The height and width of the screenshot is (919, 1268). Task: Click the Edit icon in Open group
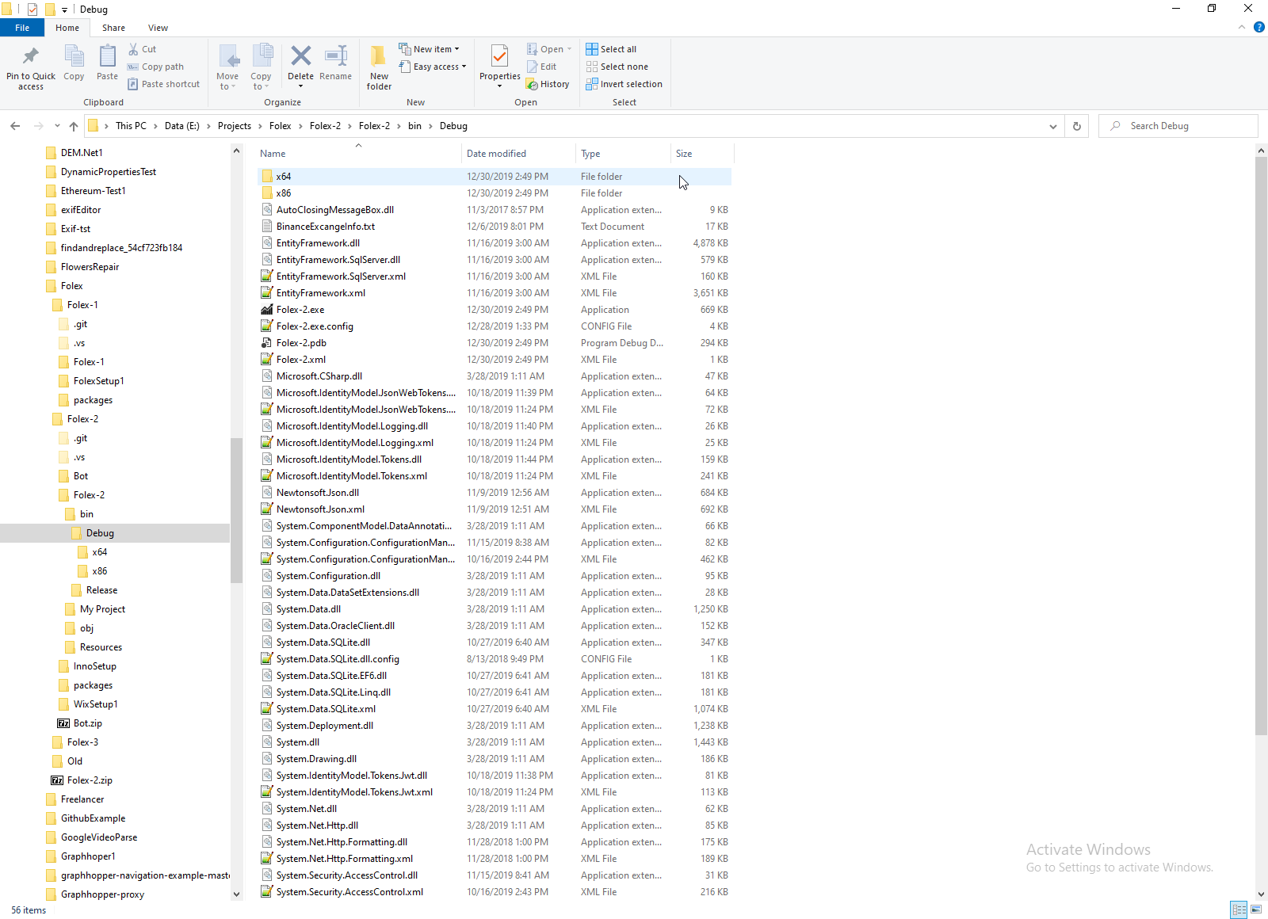[533, 67]
